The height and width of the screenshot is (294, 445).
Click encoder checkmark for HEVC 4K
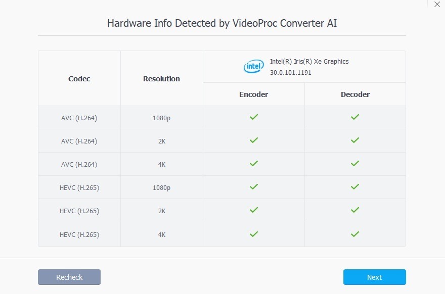click(254, 234)
